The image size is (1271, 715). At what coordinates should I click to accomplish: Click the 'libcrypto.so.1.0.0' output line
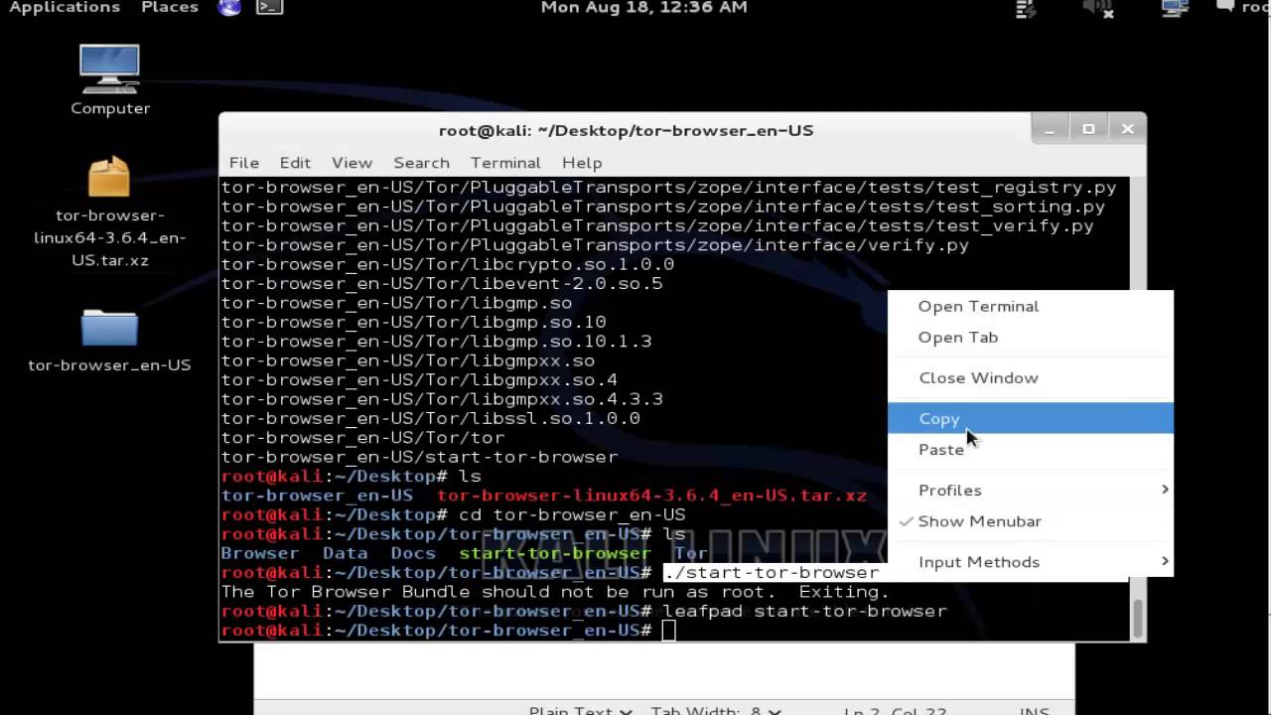447,264
